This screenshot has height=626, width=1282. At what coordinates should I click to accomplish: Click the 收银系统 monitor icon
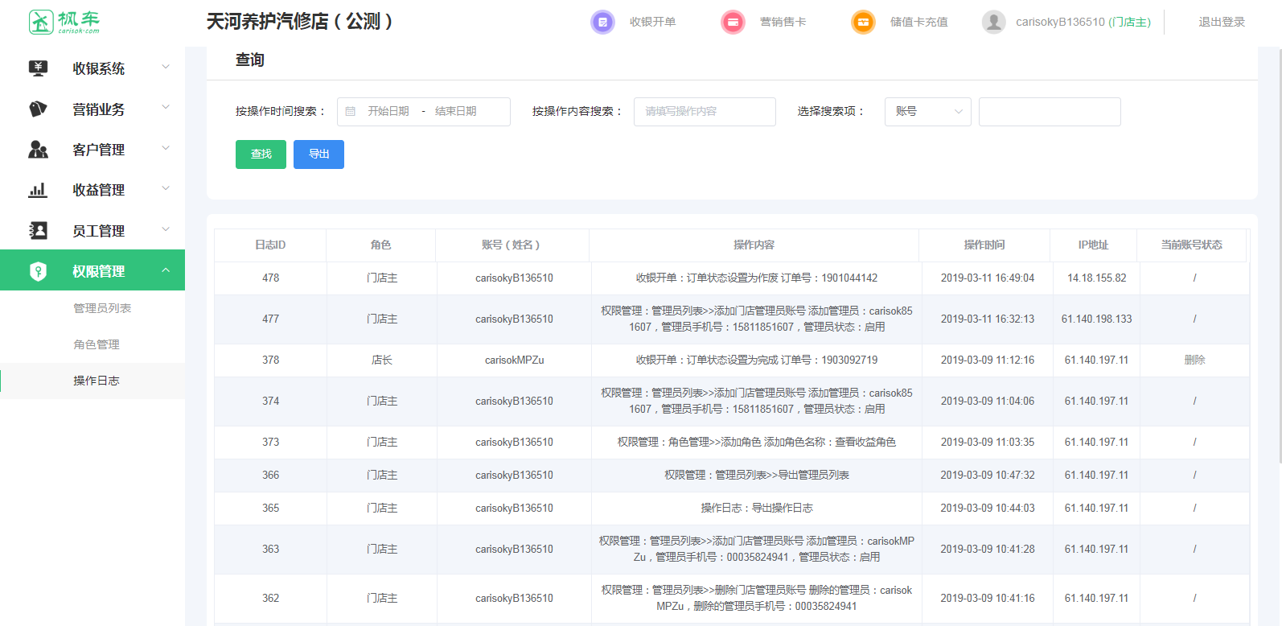coord(38,68)
